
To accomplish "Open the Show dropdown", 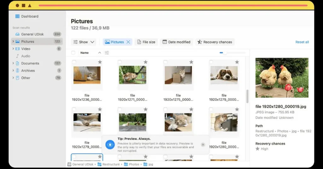I will pyautogui.click(x=84, y=42).
